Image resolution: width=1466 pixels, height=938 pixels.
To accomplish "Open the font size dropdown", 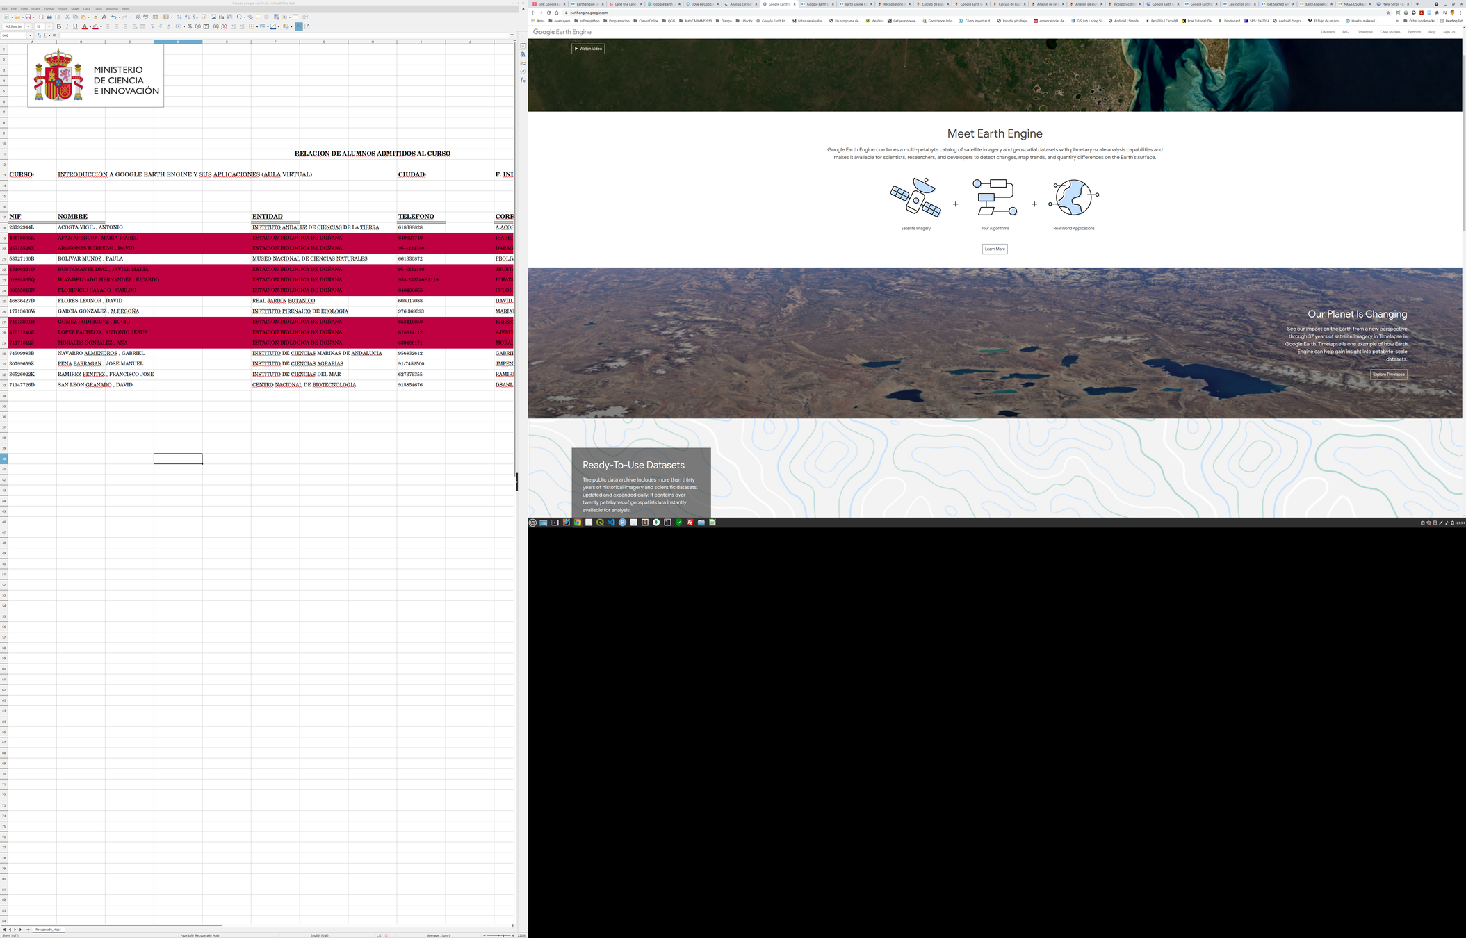I will click(x=49, y=26).
